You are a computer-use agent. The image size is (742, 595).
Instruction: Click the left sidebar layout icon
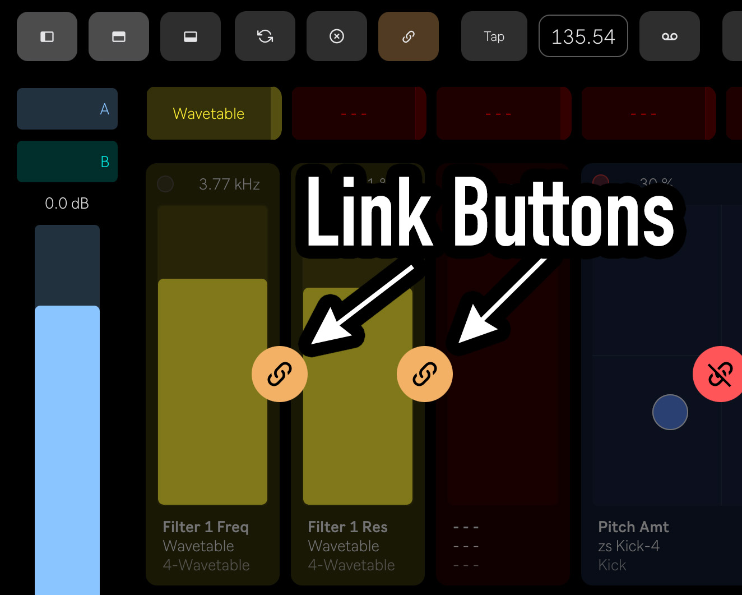(47, 36)
